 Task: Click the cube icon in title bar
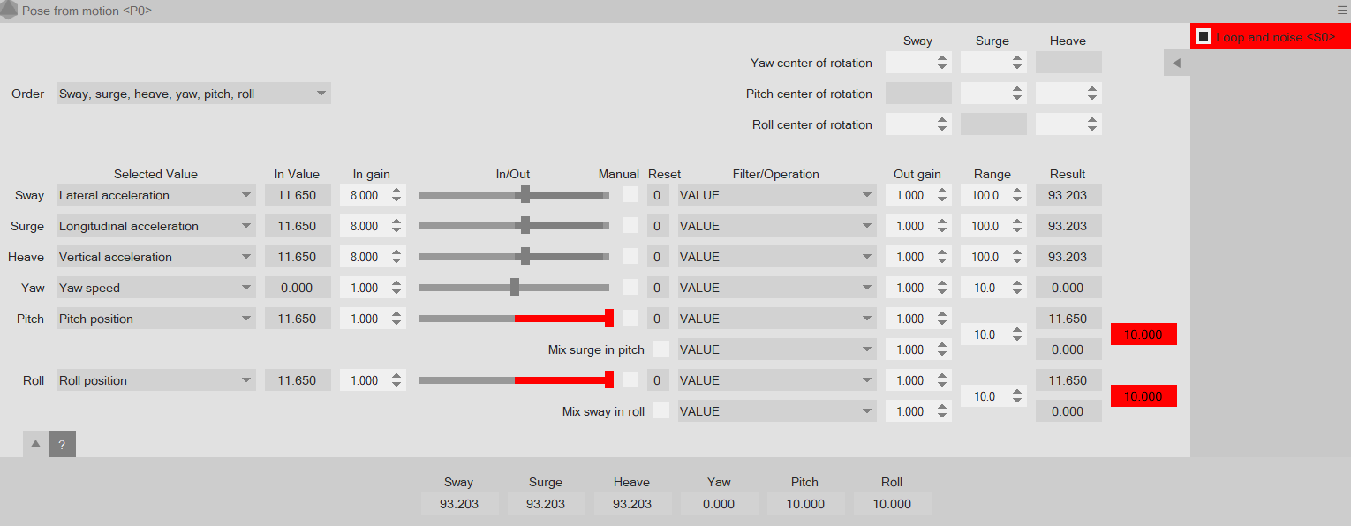pyautogui.click(x=9, y=11)
